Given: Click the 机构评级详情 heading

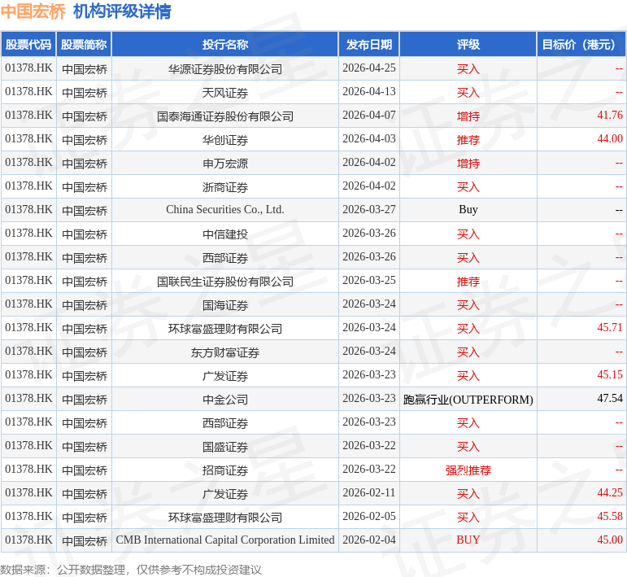Looking at the screenshot, I should coord(122,11).
